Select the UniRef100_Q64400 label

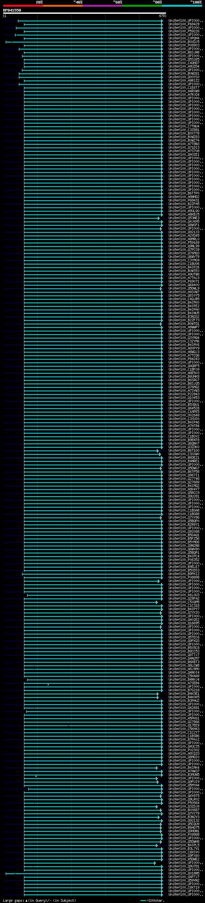click(x=184, y=285)
